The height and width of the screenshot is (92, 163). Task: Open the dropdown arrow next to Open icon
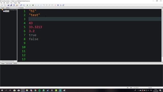[x=6, y=5]
